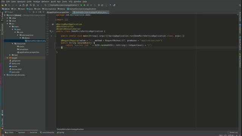Collapse the main folder

tap(10, 26)
